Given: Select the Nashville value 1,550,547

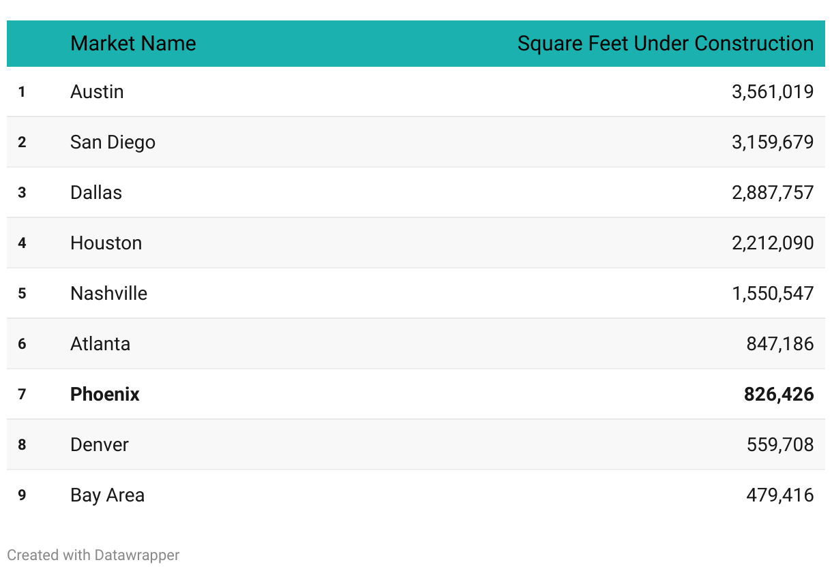Looking at the screenshot, I should [x=773, y=294].
